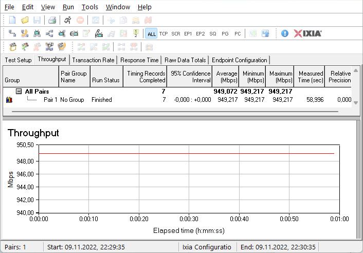Open the Edit menu
363x253 pixels.
coord(28,7)
